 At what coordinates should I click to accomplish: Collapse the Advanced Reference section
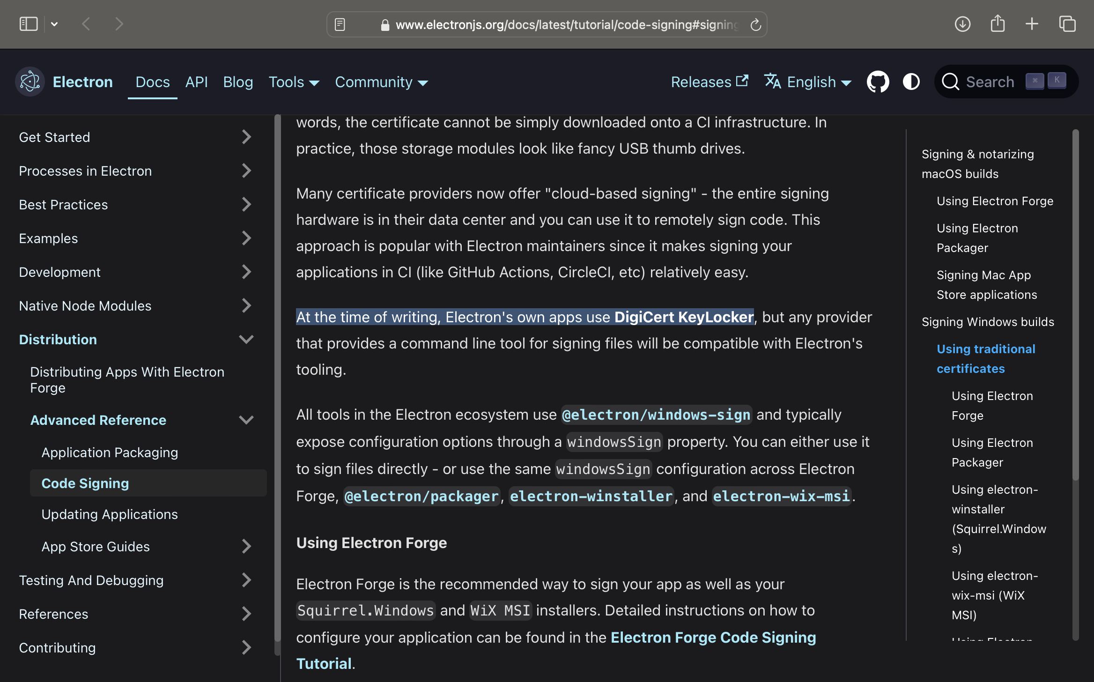pos(246,420)
